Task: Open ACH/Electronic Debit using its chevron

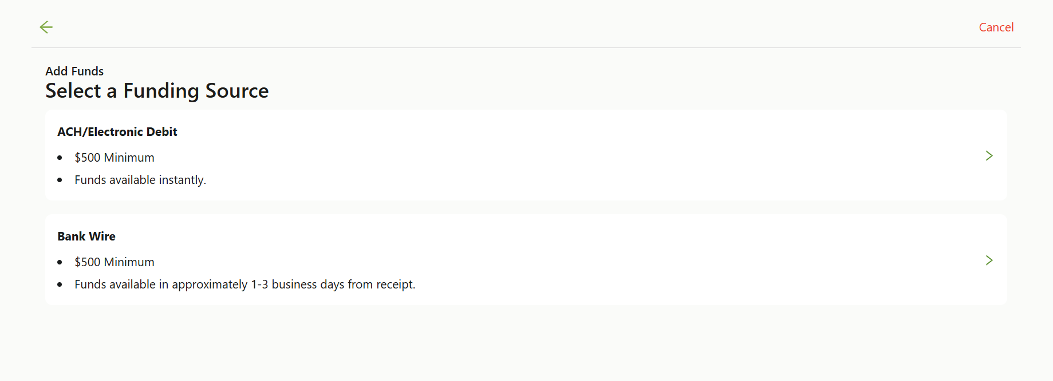Action: pos(989,155)
